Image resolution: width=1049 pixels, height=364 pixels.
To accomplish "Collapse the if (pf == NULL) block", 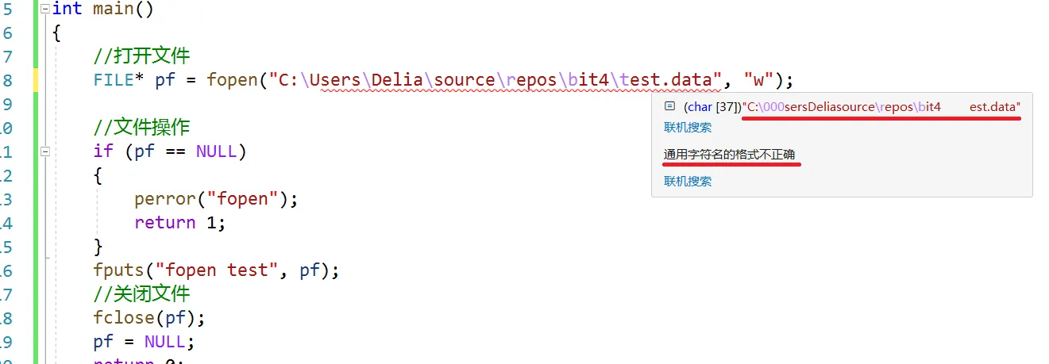I will (x=45, y=151).
